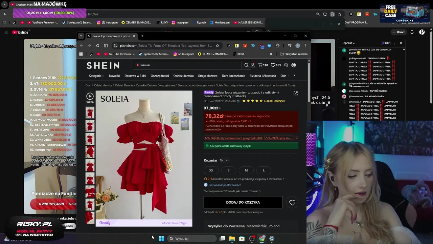Open Damskie Zestawy Dwuczęściowe breadcrumb

[x=156, y=85]
